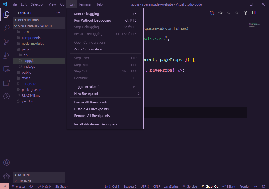Expand the Open Editors section
Viewport: 269px width, 189px height.
tap(39, 20)
